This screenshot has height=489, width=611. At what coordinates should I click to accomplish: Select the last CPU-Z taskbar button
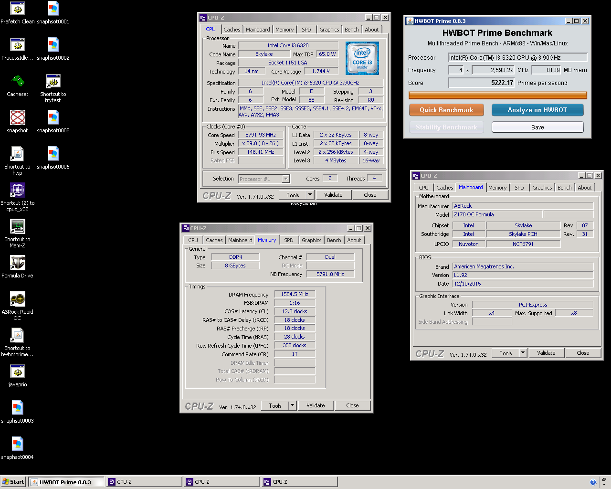(x=300, y=482)
